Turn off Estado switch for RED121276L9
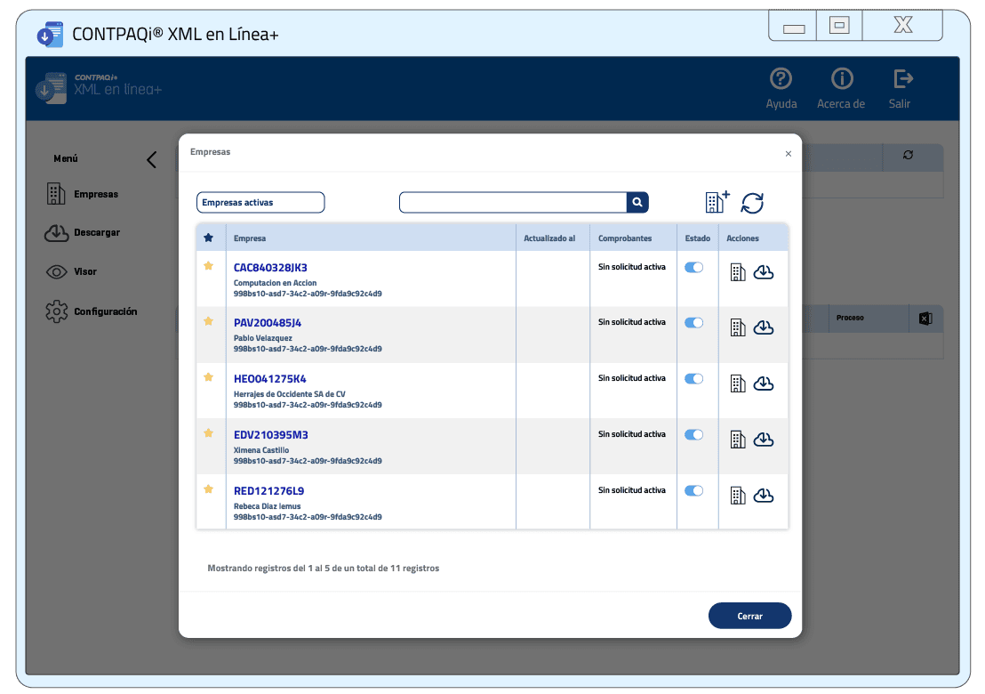This screenshot has width=985, height=694. coord(693,490)
